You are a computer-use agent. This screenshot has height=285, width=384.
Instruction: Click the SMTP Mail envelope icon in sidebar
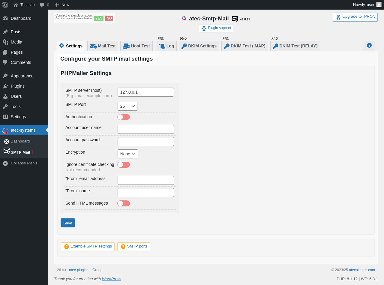[x=7, y=151]
